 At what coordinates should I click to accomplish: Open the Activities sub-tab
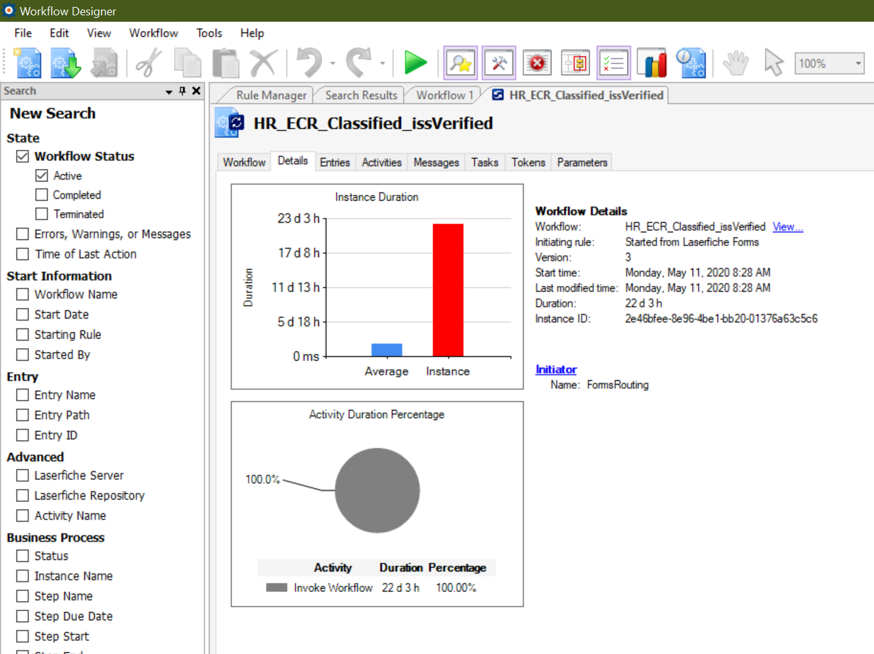tap(382, 162)
